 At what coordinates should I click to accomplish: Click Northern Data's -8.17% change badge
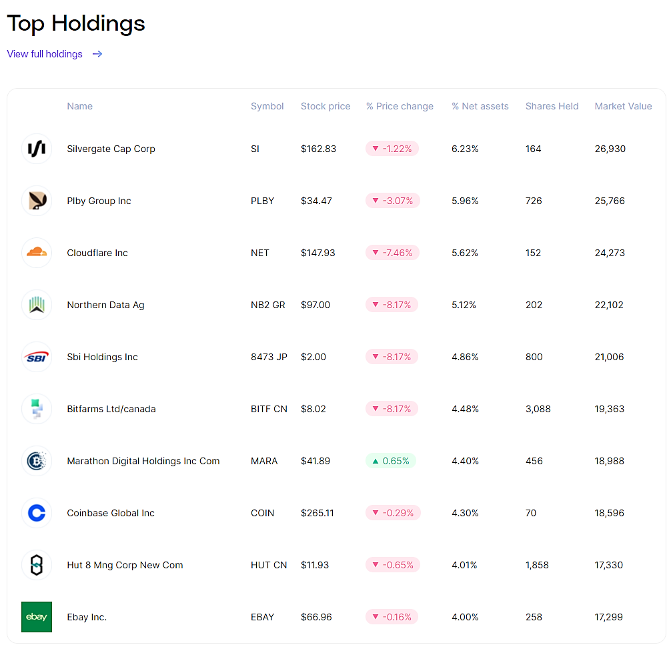coord(392,305)
